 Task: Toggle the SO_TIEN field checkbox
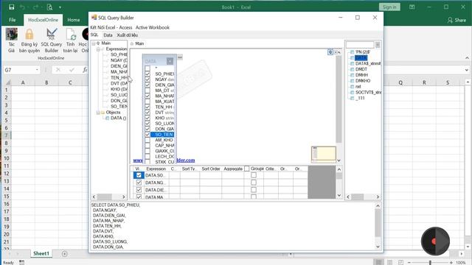click(147, 134)
